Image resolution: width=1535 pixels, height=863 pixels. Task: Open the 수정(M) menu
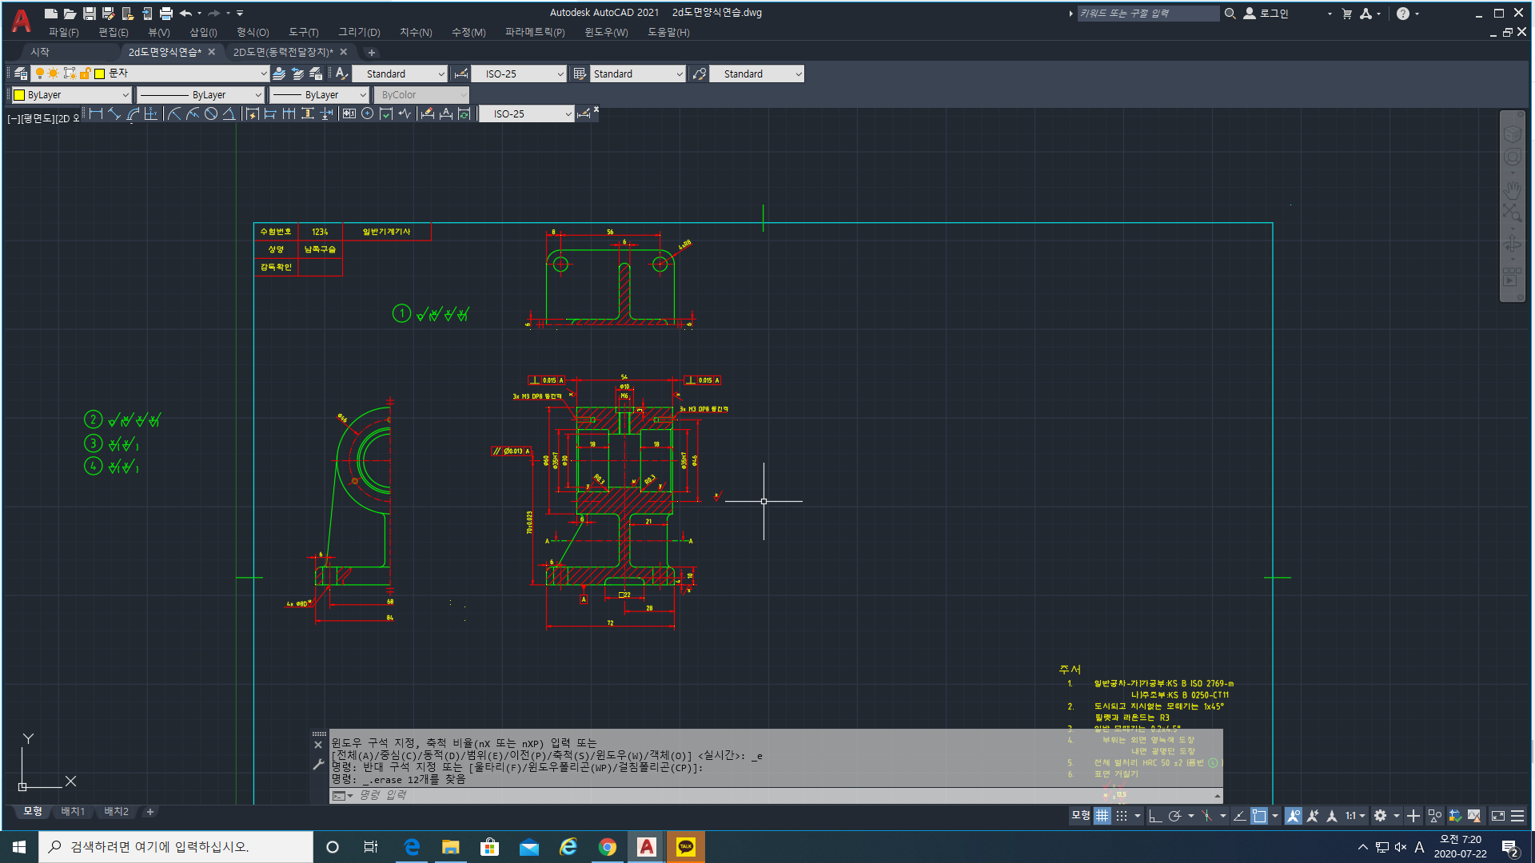point(468,32)
